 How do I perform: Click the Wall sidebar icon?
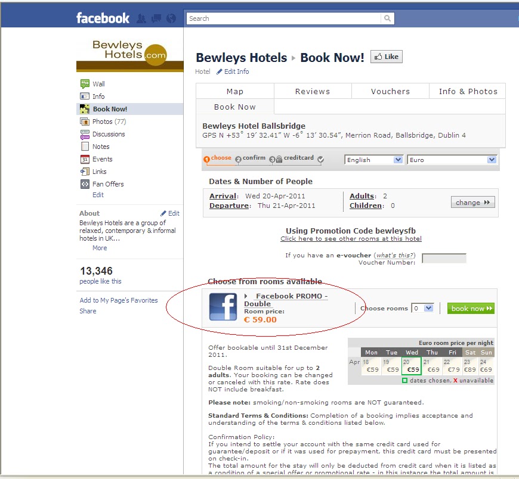click(x=85, y=83)
